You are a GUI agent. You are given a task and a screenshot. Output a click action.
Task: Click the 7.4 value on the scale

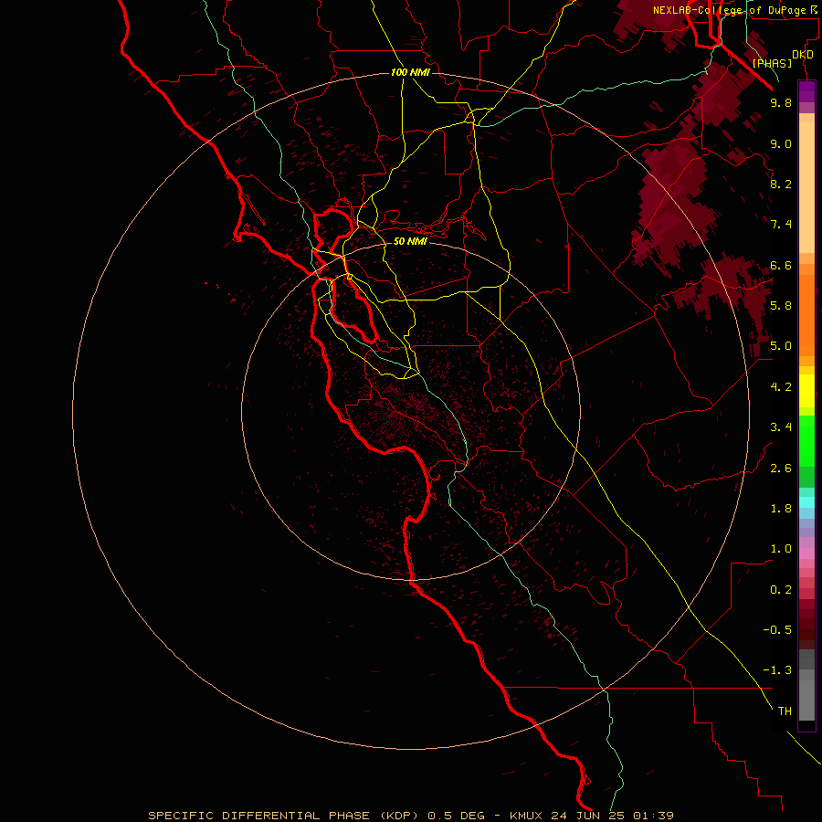coord(781,225)
